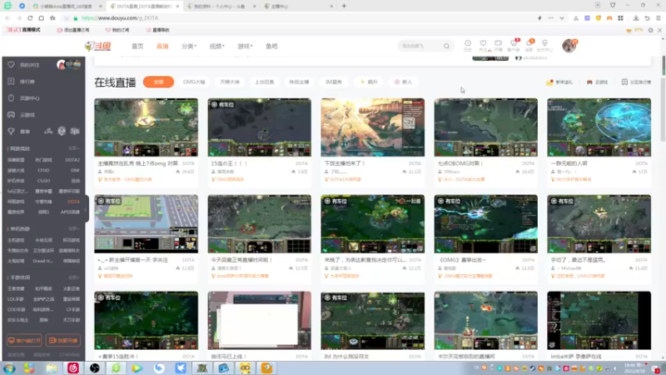
Task: Open NetEase Music taskbar icon
Action: pyautogui.click(x=73, y=368)
